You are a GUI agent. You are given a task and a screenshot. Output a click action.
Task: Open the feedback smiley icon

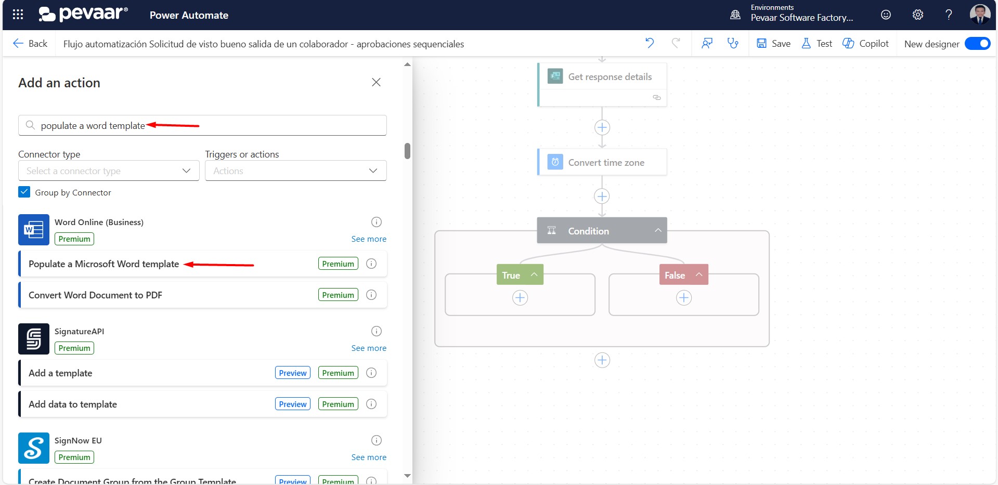[886, 15]
